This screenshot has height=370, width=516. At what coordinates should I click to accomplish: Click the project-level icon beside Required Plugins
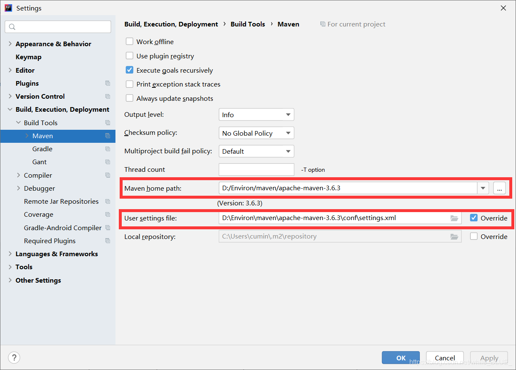click(x=108, y=241)
